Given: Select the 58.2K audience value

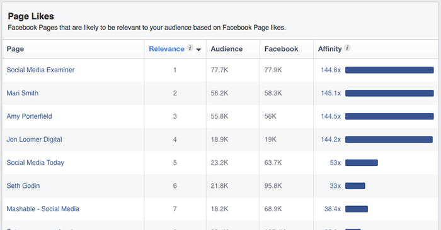Looking at the screenshot, I should pos(219,93).
